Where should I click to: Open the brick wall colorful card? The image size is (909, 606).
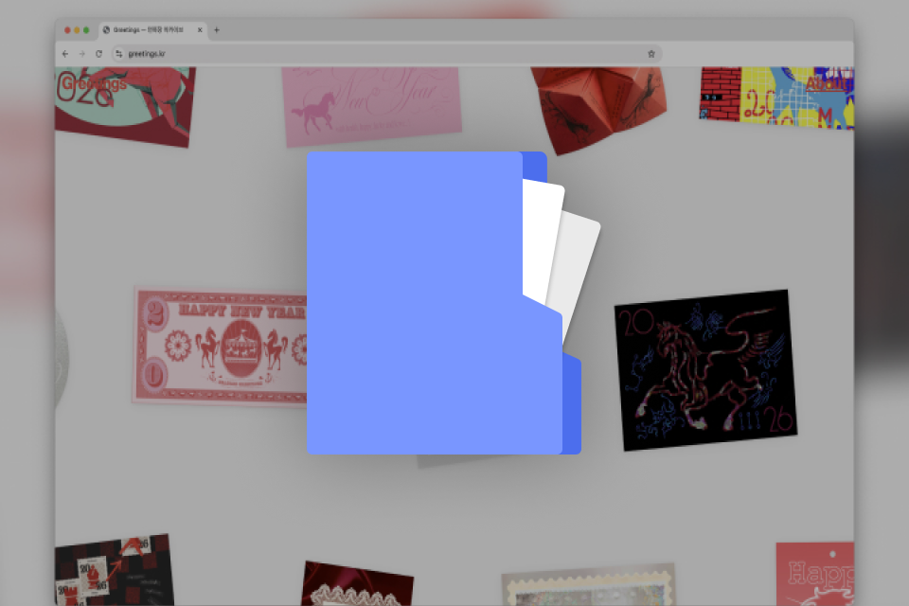point(776,97)
